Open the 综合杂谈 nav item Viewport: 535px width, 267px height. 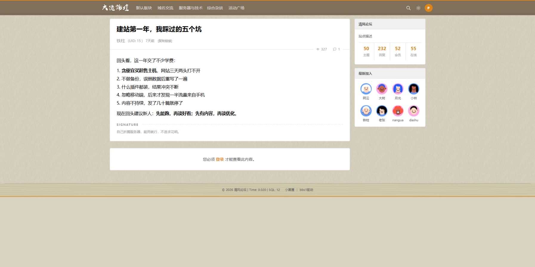point(215,8)
